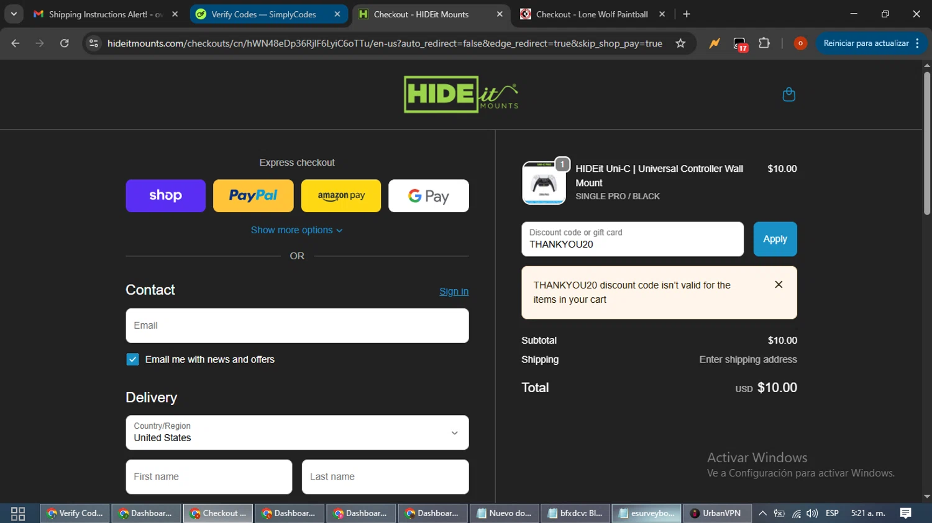932x523 pixels.
Task: Close the Lone Wolf Paintball tab
Action: click(x=662, y=14)
